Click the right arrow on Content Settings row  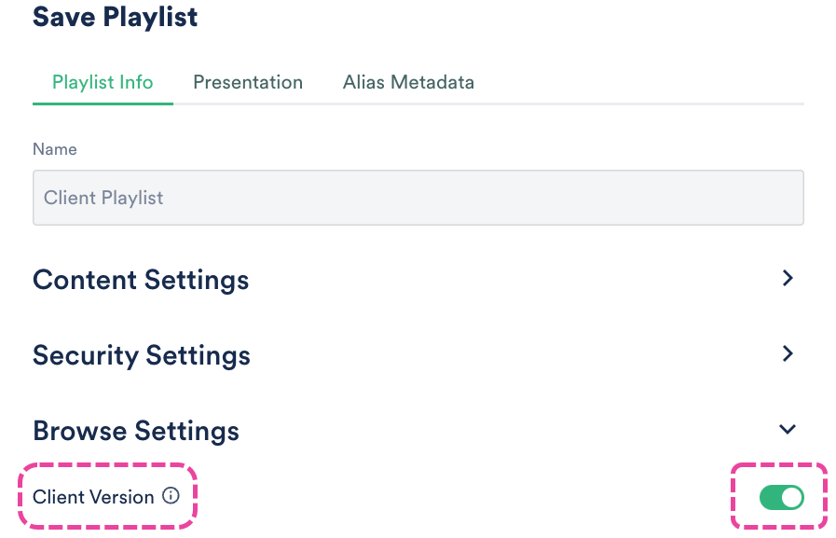(x=788, y=278)
